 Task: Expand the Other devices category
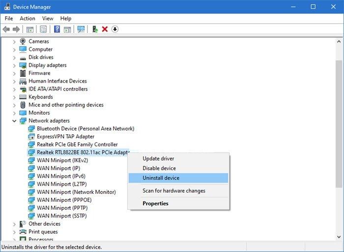14,224
